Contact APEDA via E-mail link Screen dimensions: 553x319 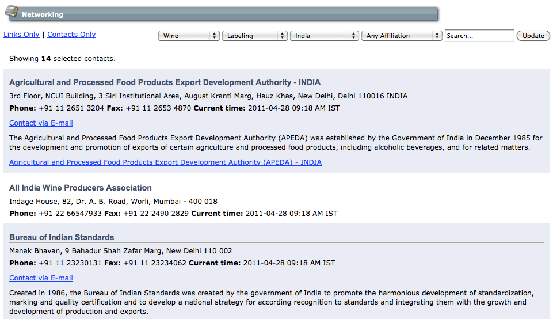pyautogui.click(x=41, y=123)
